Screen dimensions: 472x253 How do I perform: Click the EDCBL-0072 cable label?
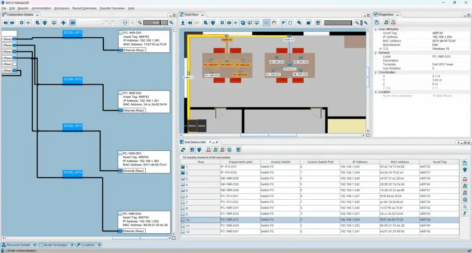72,80
